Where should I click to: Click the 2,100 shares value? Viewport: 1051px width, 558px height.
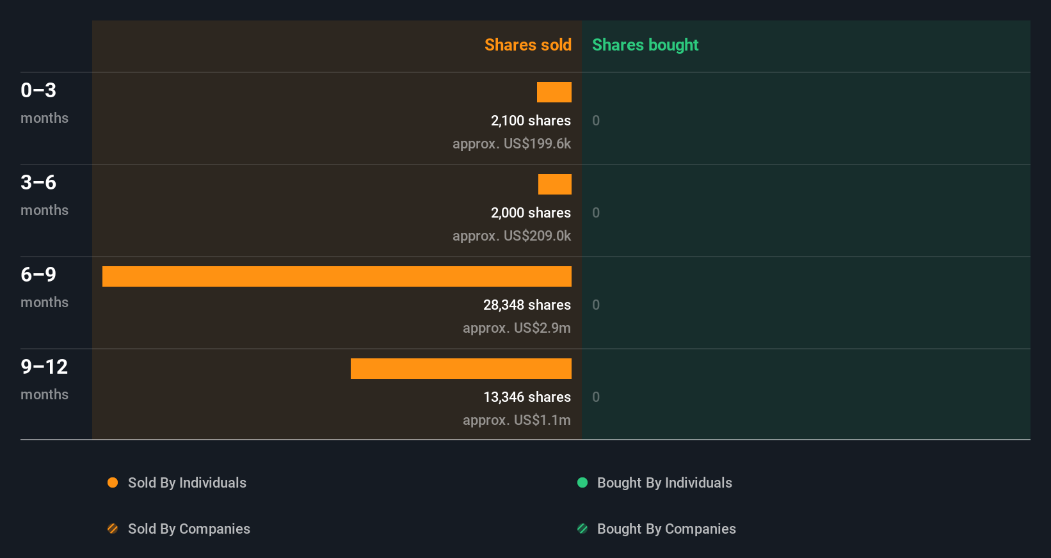coord(531,121)
